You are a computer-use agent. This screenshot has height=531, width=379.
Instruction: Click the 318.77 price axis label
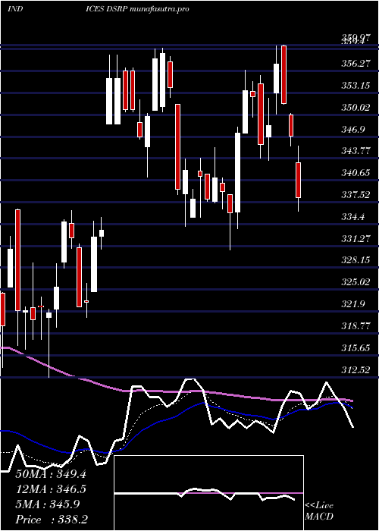coord(355,326)
